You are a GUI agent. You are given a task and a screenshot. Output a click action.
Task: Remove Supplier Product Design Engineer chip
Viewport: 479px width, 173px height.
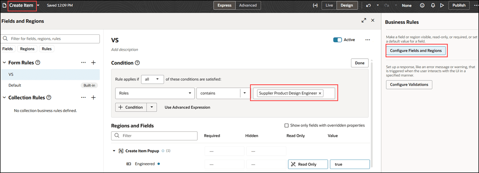click(x=320, y=93)
